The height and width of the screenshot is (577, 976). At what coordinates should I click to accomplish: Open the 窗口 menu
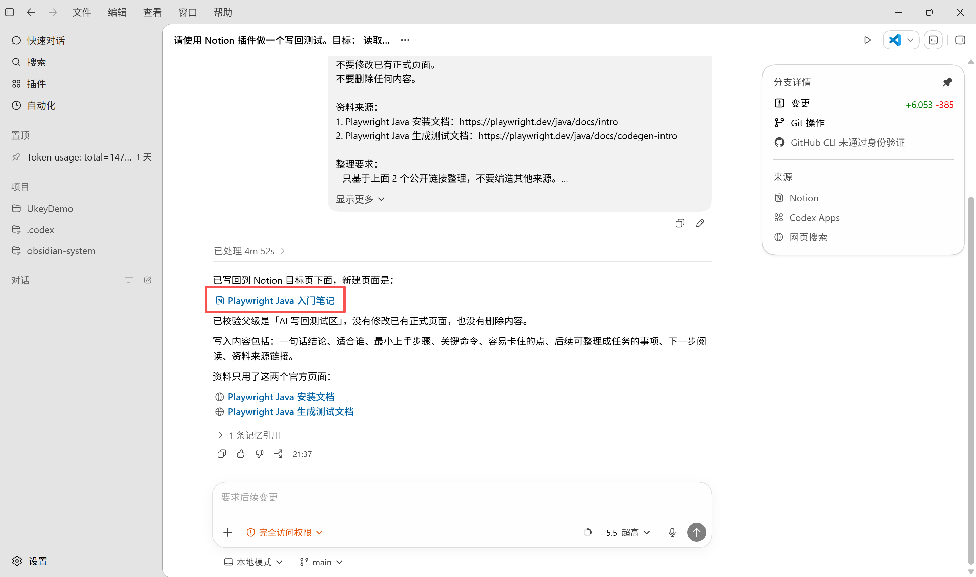pos(187,13)
